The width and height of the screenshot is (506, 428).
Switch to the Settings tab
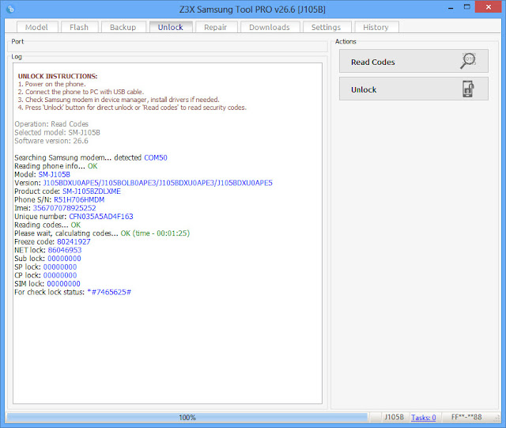click(326, 27)
